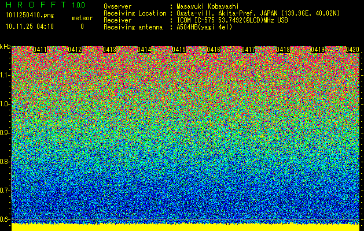Click the meteor count value 0

82,27
